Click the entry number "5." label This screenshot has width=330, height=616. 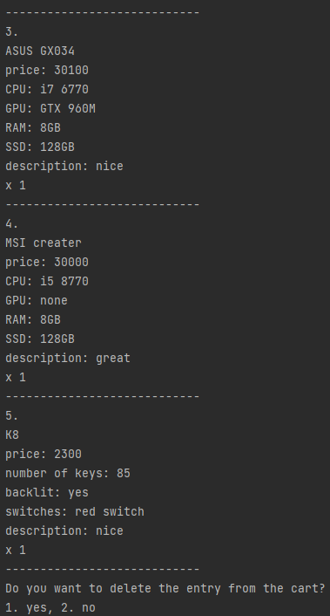pyautogui.click(x=12, y=415)
